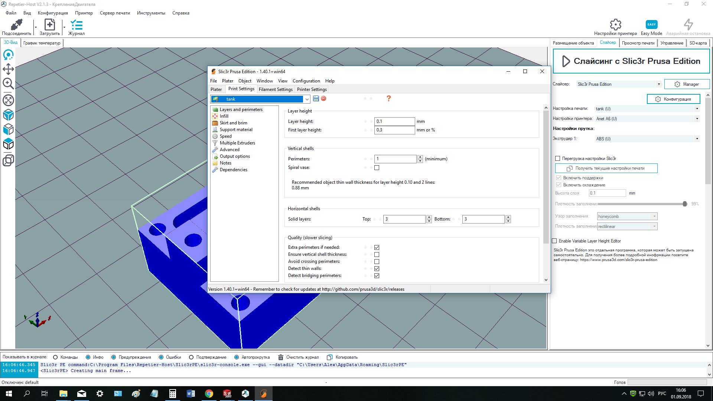The image size is (713, 401).
Task: Toggle Easy Mode icon
Action: pyautogui.click(x=651, y=25)
